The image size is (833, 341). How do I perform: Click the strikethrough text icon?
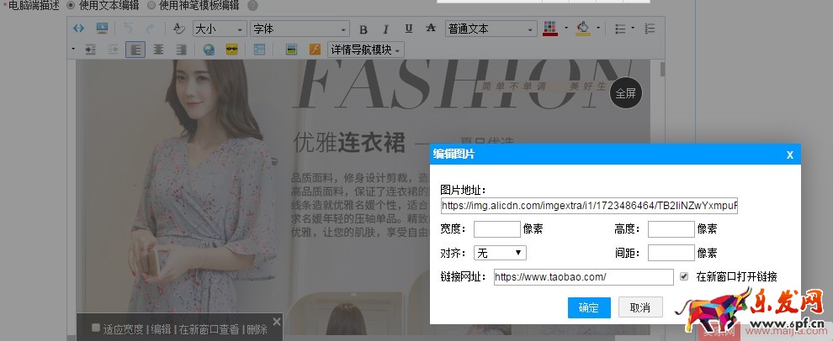430,29
